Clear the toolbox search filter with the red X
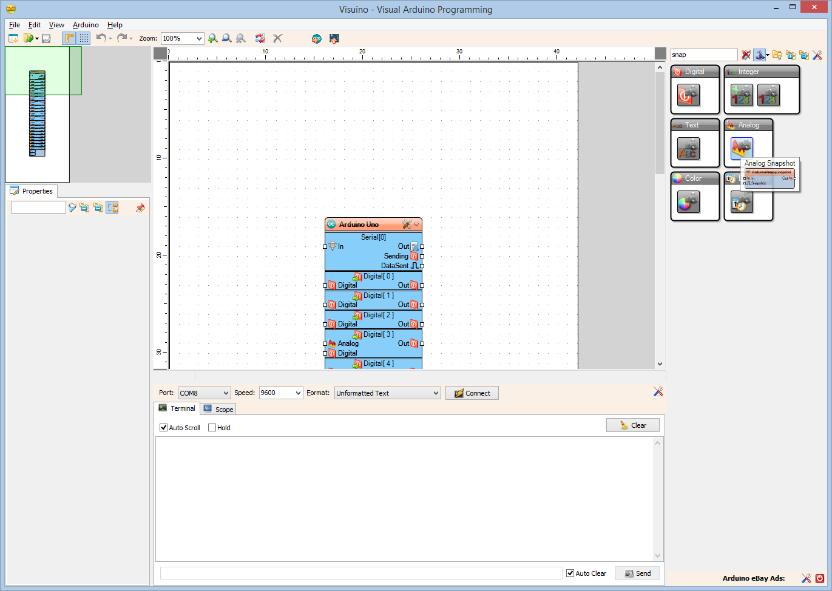Image resolution: width=832 pixels, height=591 pixels. point(745,55)
